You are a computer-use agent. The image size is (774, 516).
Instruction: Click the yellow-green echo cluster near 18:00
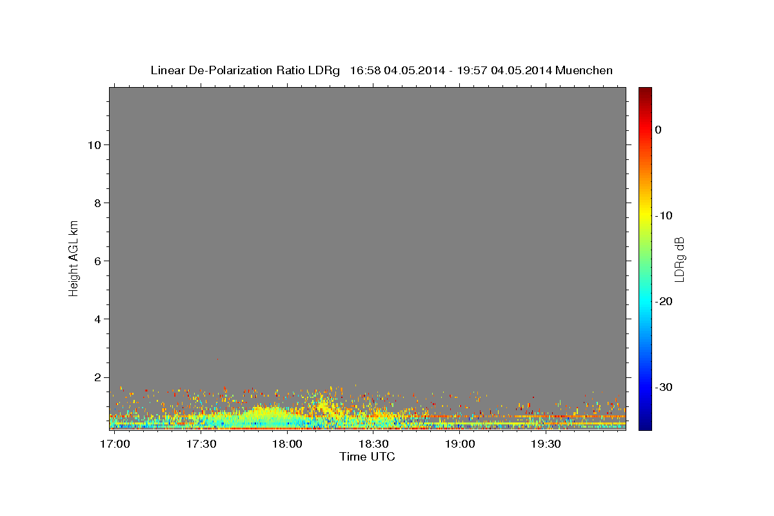[271, 416]
